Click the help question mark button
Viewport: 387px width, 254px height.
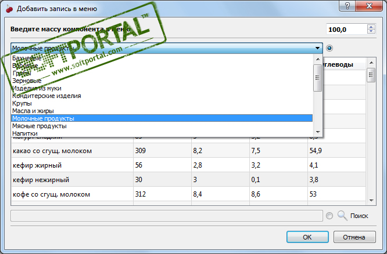[347, 7]
